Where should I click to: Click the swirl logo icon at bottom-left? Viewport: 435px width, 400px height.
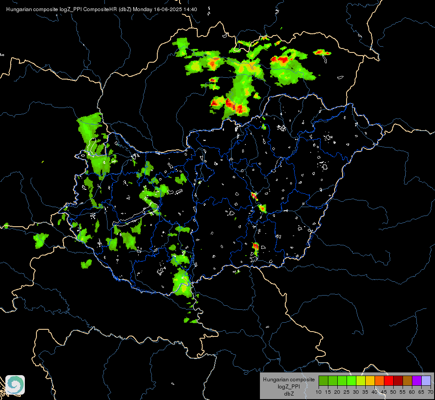[15, 385]
